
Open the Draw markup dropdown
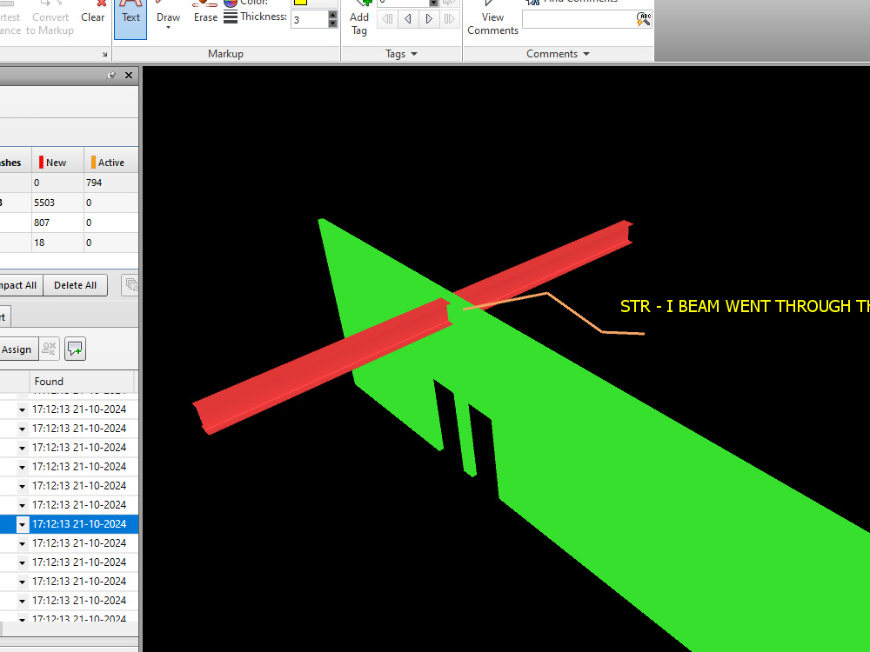pyautogui.click(x=168, y=19)
